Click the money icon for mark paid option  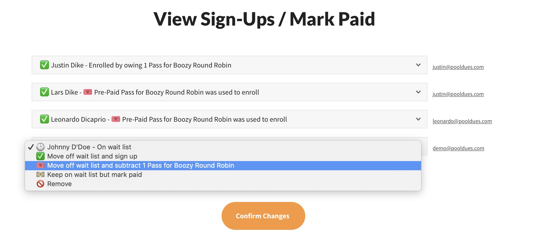click(x=40, y=175)
